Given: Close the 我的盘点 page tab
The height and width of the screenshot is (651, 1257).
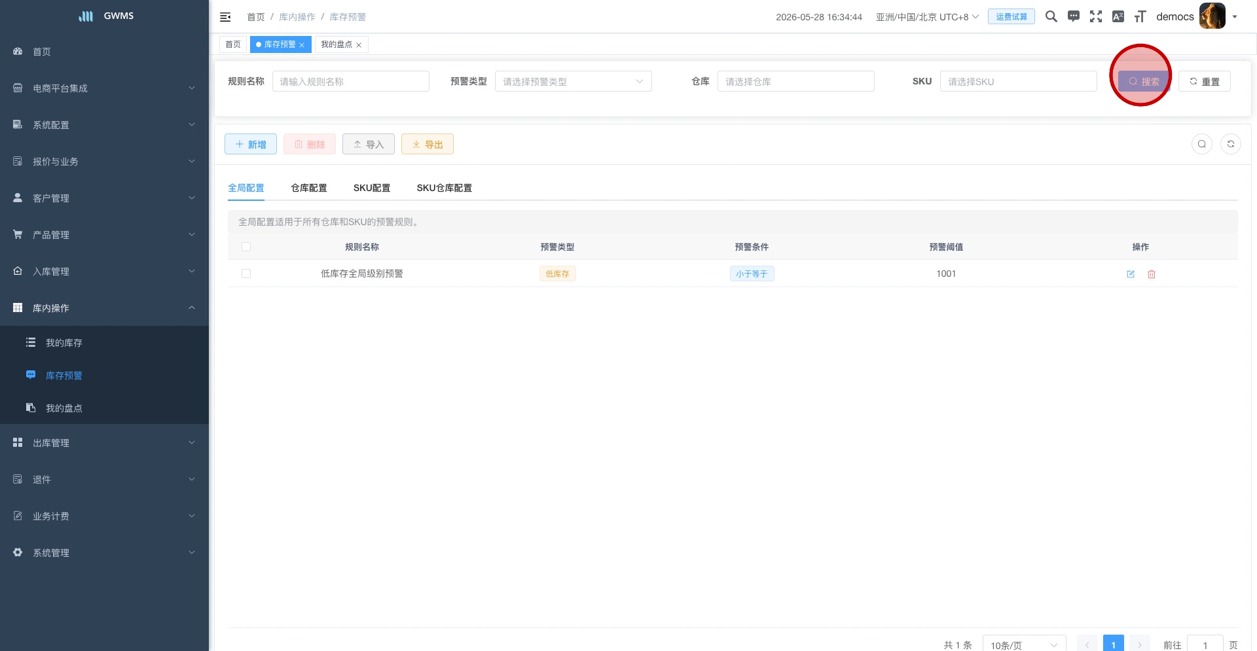Looking at the screenshot, I should 359,45.
